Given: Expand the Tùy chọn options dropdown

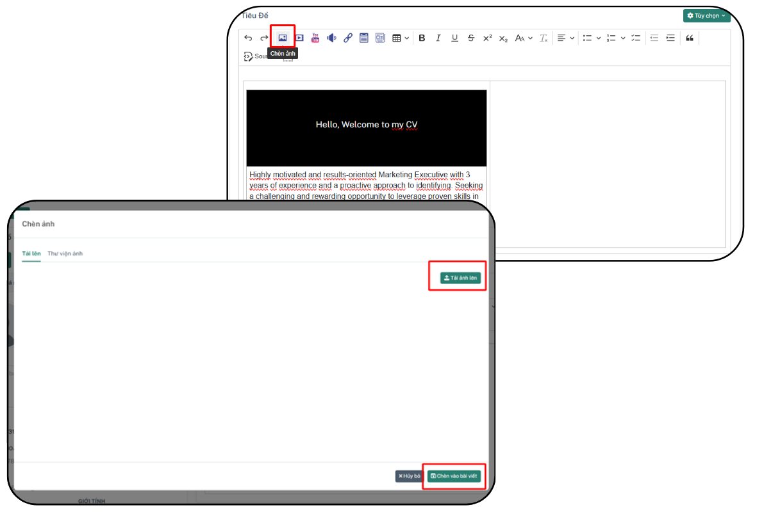Looking at the screenshot, I should coord(706,15).
